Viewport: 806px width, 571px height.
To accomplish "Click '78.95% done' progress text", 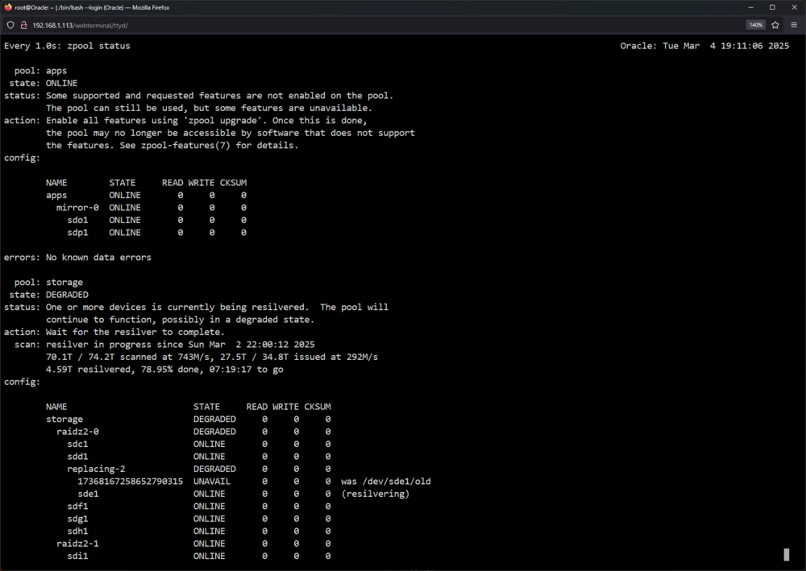I will tap(172, 369).
